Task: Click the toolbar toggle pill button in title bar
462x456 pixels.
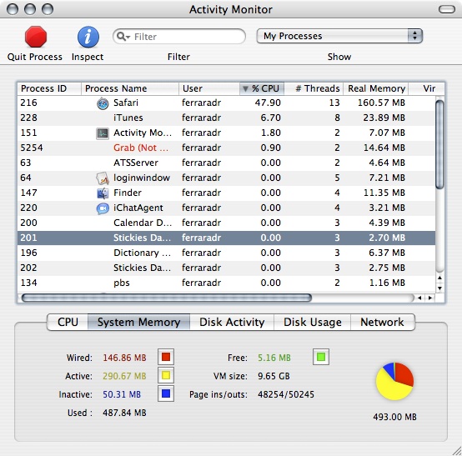Action: click(447, 9)
